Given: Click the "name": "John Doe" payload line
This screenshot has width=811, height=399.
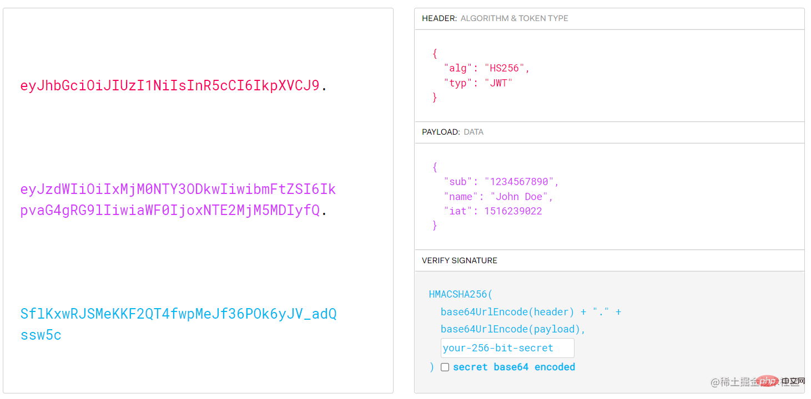Looking at the screenshot, I should pyautogui.click(x=498, y=197).
